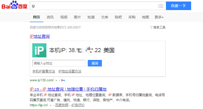203x109 pixels.
Task: Click the Baidu logo
Action: [x=15, y=6]
